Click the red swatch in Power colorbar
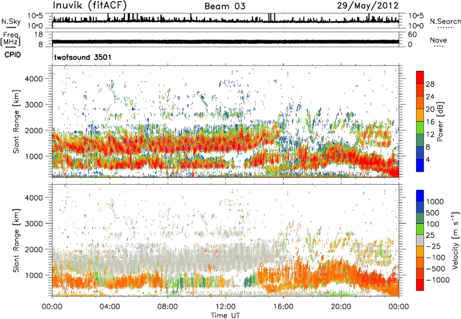The width and height of the screenshot is (461, 319). (x=420, y=77)
